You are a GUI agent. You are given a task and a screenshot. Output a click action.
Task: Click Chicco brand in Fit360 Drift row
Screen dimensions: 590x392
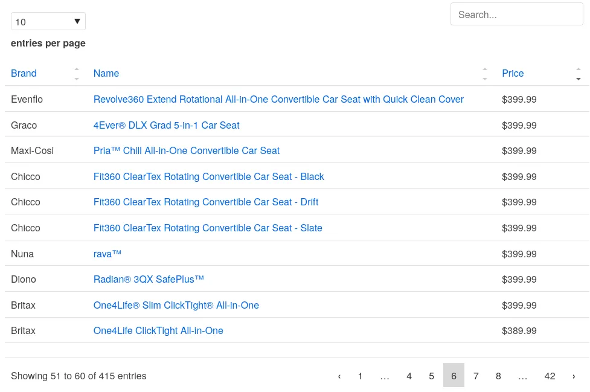(25, 202)
